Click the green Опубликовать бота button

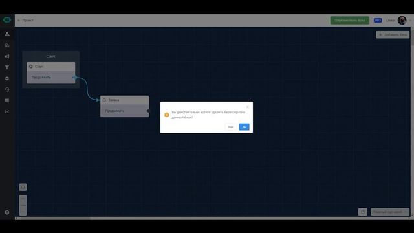(x=350, y=20)
